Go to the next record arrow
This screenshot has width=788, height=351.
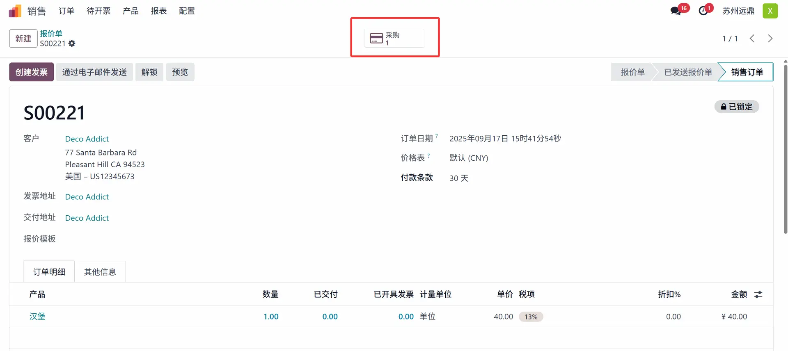point(770,39)
